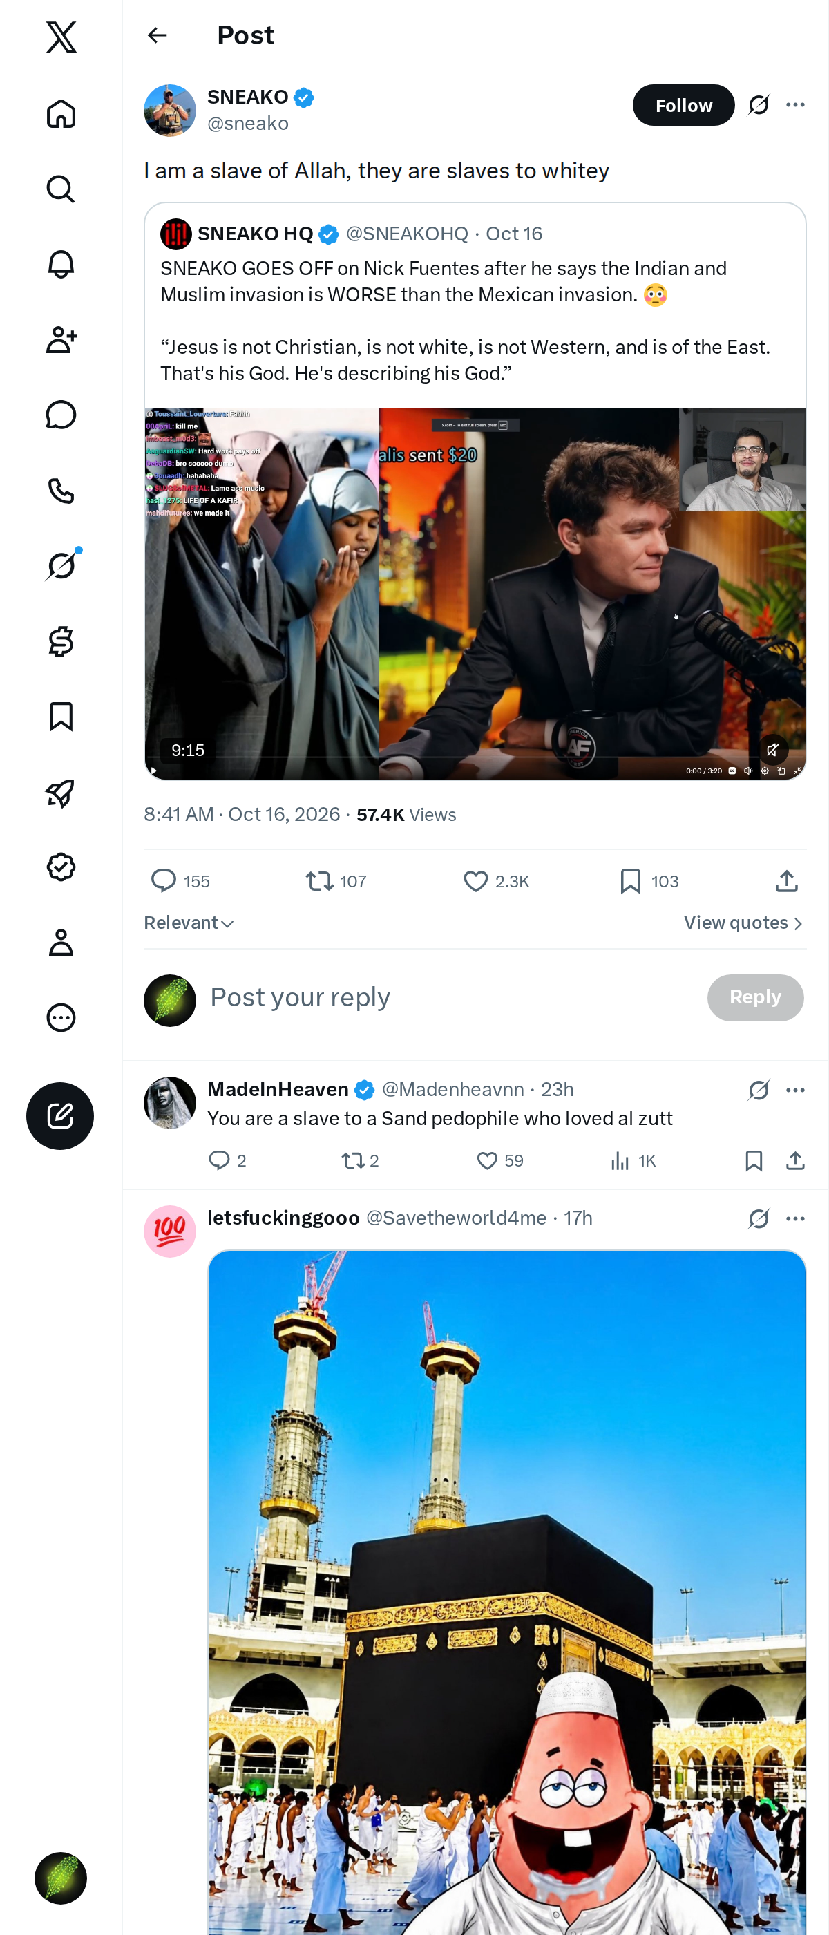
Task: Go back using the arrow icon
Action: (157, 35)
